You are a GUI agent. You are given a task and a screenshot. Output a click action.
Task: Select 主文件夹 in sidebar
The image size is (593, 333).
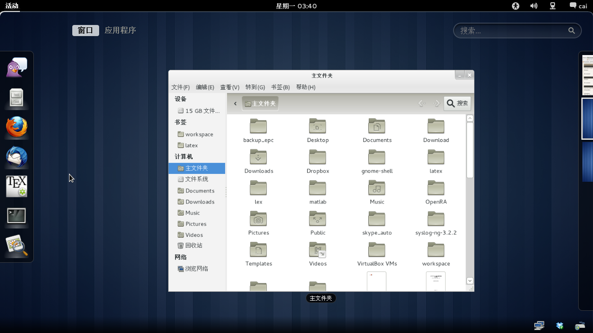tap(197, 168)
